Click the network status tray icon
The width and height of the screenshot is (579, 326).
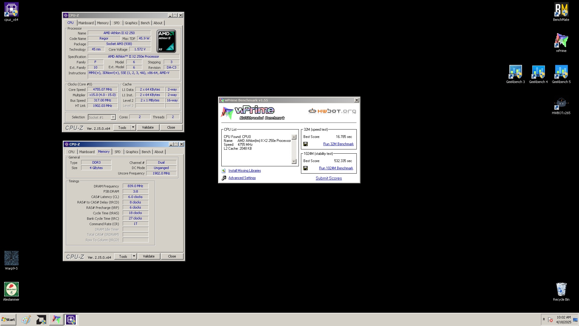[x=550, y=320]
